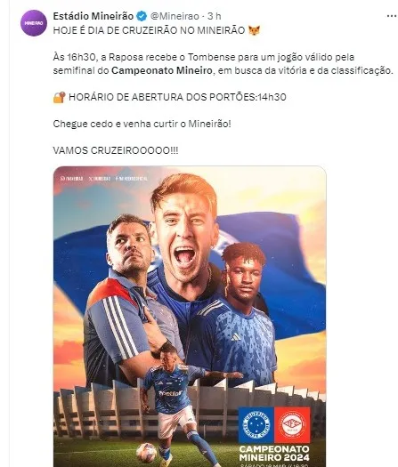Open the match poster image
Image resolution: width=398 pixels, height=467 pixels.
pyautogui.click(x=190, y=317)
